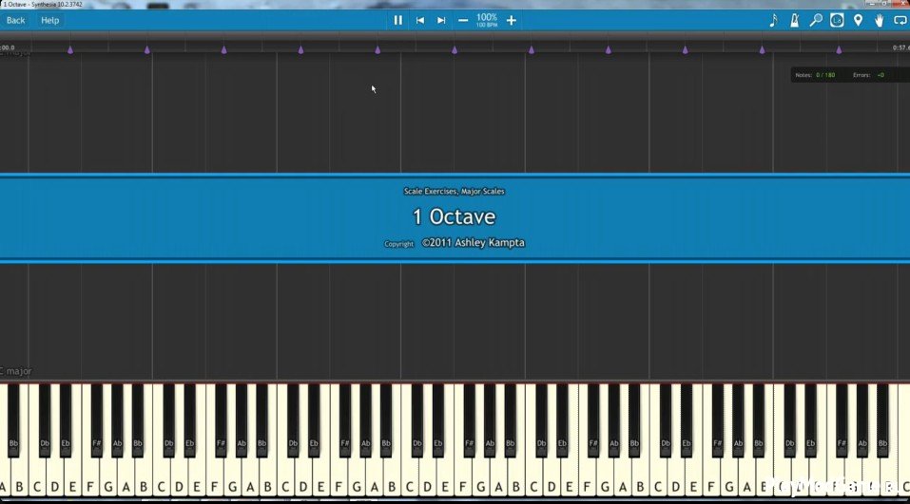Skip back to previous section

[x=419, y=20]
